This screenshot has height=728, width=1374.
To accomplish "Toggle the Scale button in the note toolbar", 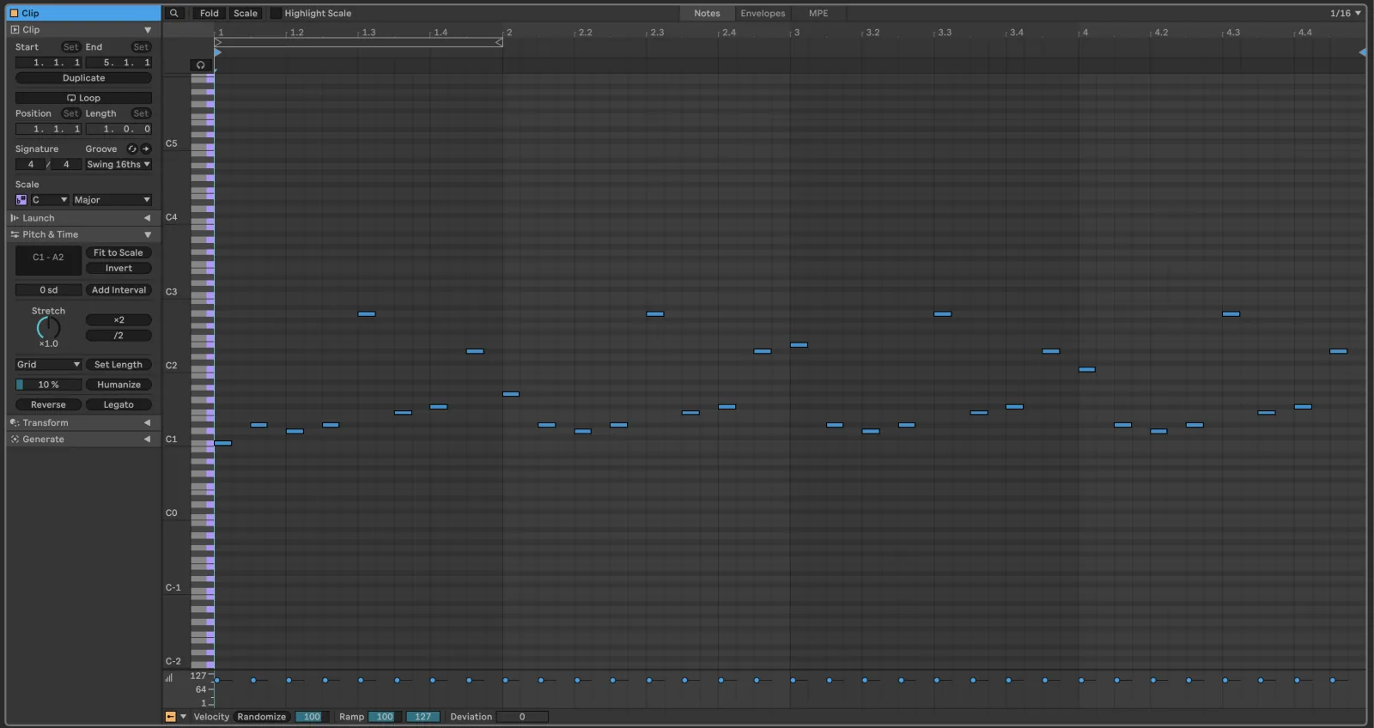I will point(246,13).
